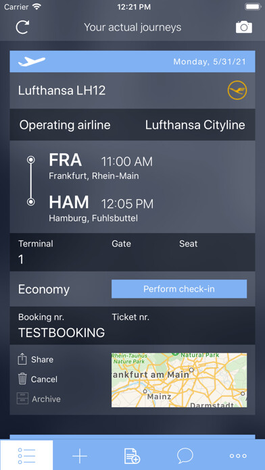
Task: Click the Perform check-in button
Action: (x=179, y=289)
